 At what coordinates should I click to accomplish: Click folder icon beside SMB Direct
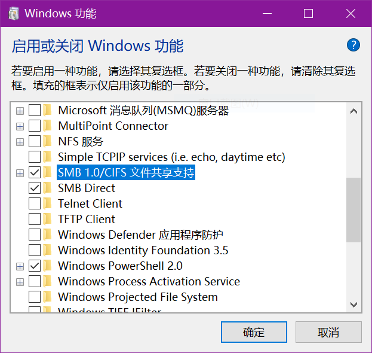click(48, 188)
